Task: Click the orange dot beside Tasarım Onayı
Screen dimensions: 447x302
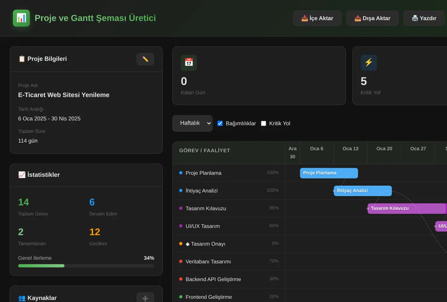Action: (x=181, y=244)
